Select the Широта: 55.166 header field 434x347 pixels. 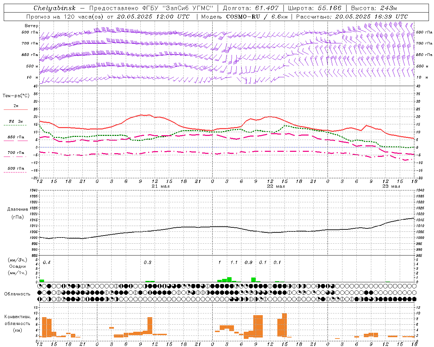tap(314, 8)
